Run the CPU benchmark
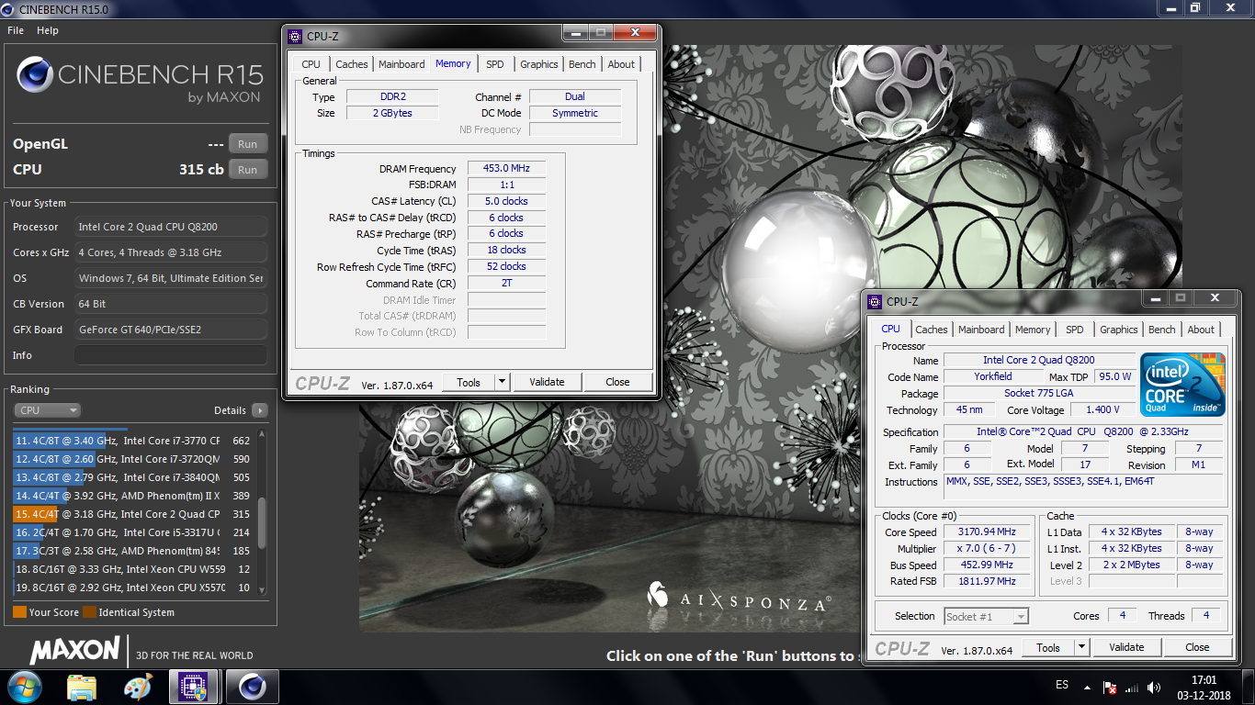The height and width of the screenshot is (705, 1255). (248, 170)
